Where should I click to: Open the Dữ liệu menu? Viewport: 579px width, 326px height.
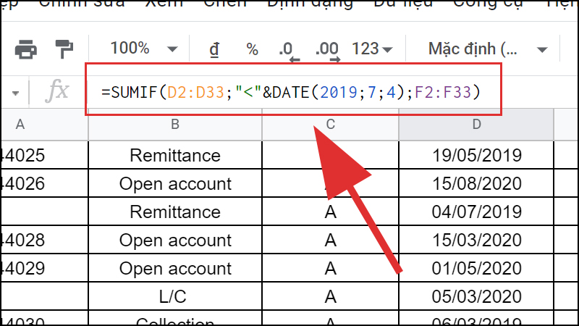405,4
